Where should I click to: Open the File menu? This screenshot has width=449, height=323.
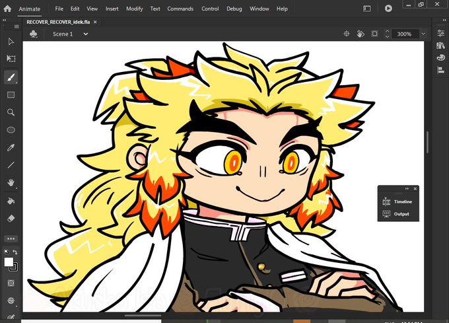(59, 9)
